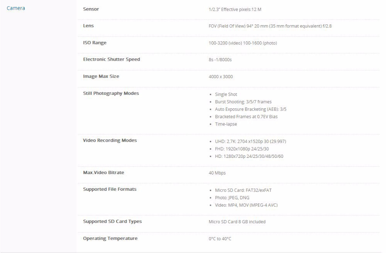Click the Electronic Shutter Speed label

[x=112, y=60]
